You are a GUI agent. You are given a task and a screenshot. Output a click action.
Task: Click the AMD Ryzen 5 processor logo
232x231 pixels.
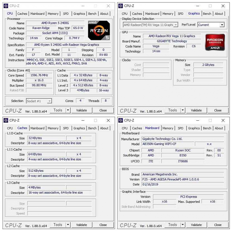(x=99, y=30)
